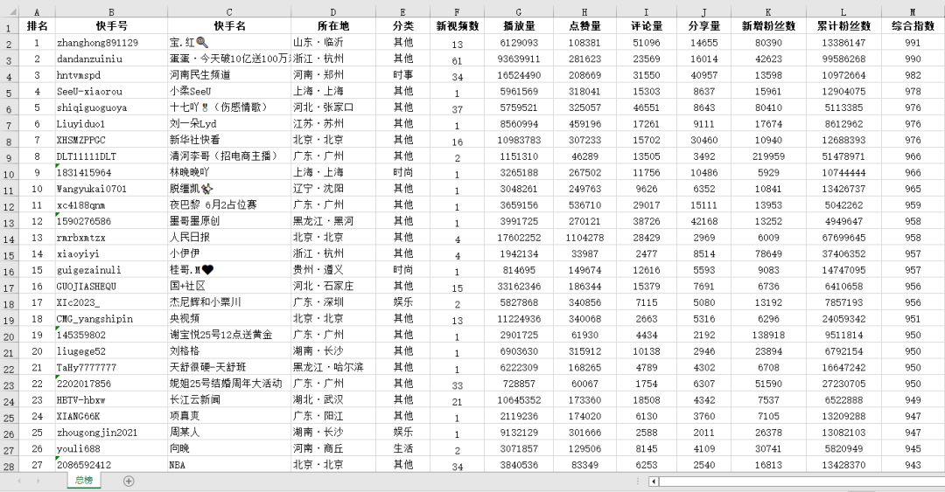The width and height of the screenshot is (945, 492).
Task: Click the 所在地 header cell
Action: pos(333,26)
